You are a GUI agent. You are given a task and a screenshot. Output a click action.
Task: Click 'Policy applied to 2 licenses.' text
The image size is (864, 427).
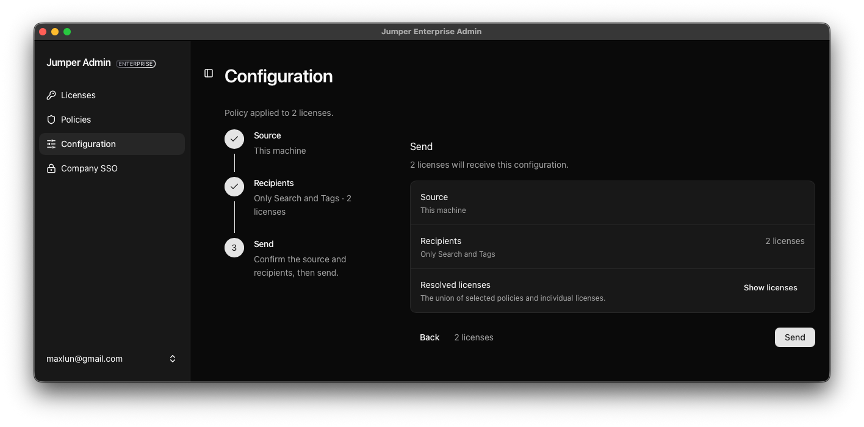pyautogui.click(x=279, y=113)
